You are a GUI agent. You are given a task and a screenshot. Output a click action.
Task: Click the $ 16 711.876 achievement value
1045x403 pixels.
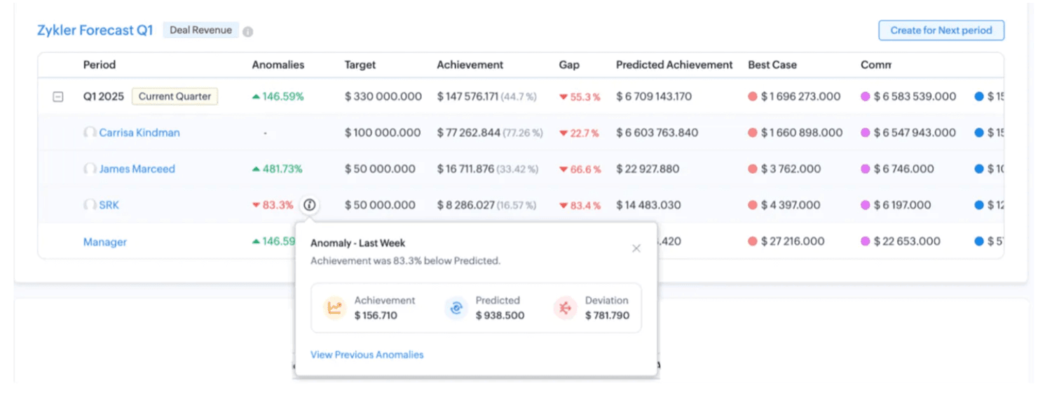(465, 169)
